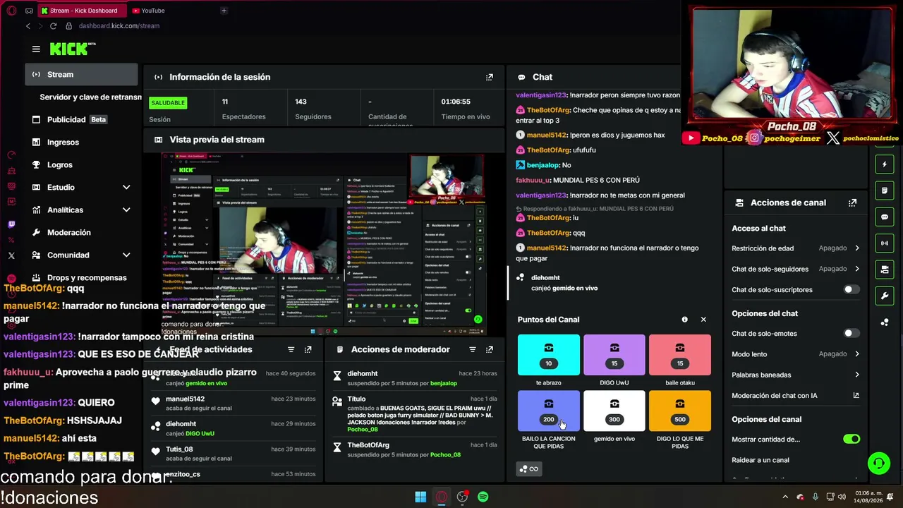Open Restricción de edad options
The image size is (903, 508).
[x=796, y=248]
